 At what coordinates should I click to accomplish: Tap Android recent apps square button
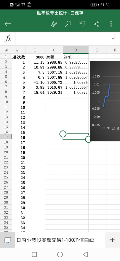click(x=34, y=254)
